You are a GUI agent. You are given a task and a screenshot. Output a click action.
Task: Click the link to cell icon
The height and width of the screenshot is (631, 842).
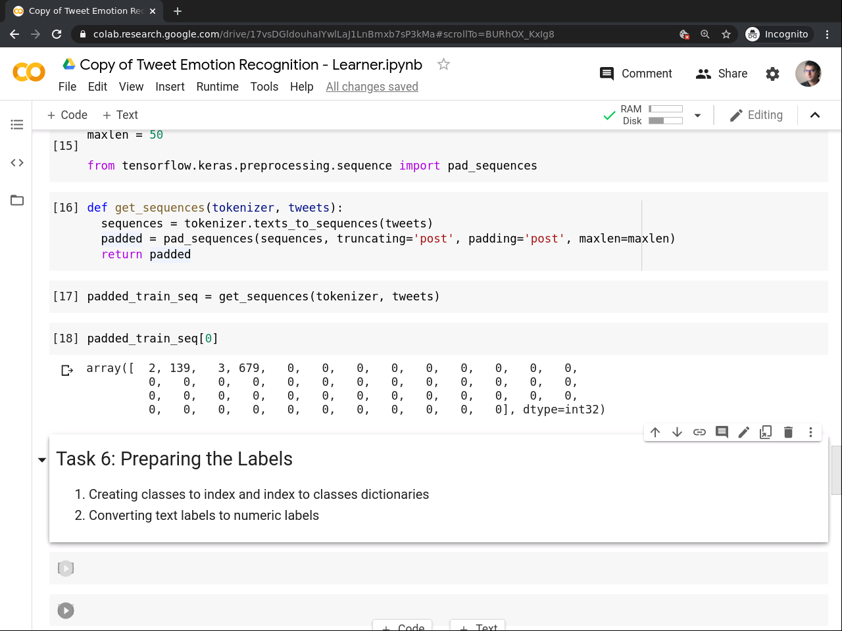pyautogui.click(x=699, y=432)
